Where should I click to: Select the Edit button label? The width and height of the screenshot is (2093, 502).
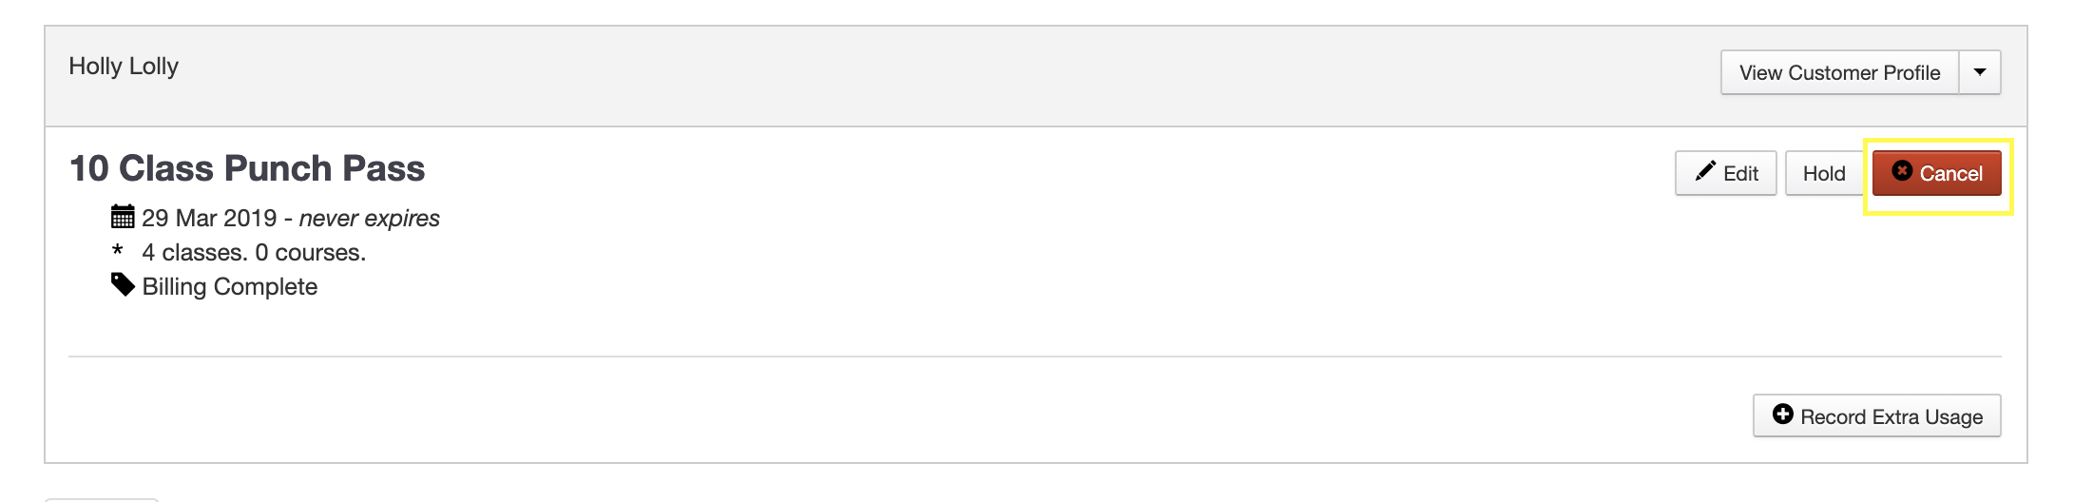[1740, 173]
